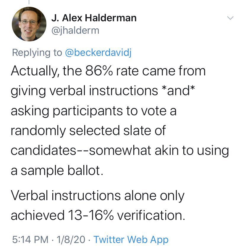
Task: Click the 1/8/20 date text
Action: pyautogui.click(x=71, y=239)
